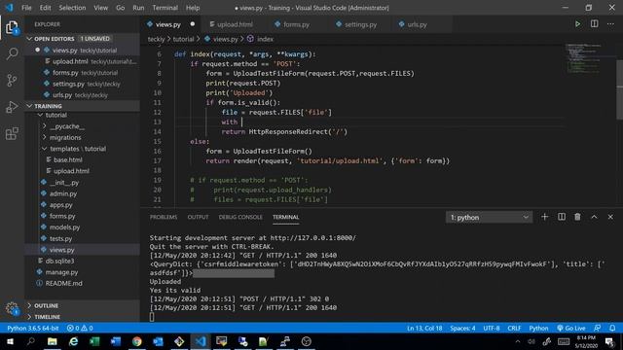Click errors and warnings count in status bar
The image size is (623, 350).
click(x=80, y=329)
